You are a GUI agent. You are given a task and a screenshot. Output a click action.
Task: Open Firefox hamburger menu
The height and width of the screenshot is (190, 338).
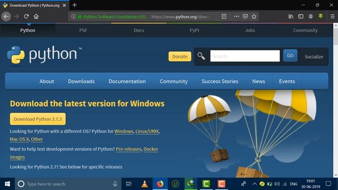(x=332, y=16)
